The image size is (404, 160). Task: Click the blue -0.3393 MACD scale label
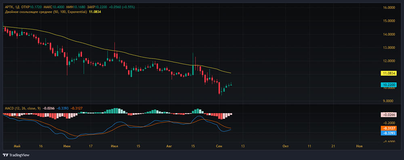(x=389, y=133)
